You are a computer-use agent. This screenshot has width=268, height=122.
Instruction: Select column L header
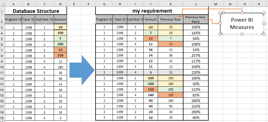(x=196, y=4)
